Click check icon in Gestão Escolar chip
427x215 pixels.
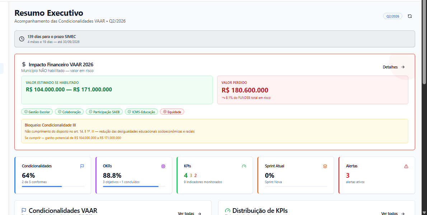pyautogui.click(x=26, y=112)
